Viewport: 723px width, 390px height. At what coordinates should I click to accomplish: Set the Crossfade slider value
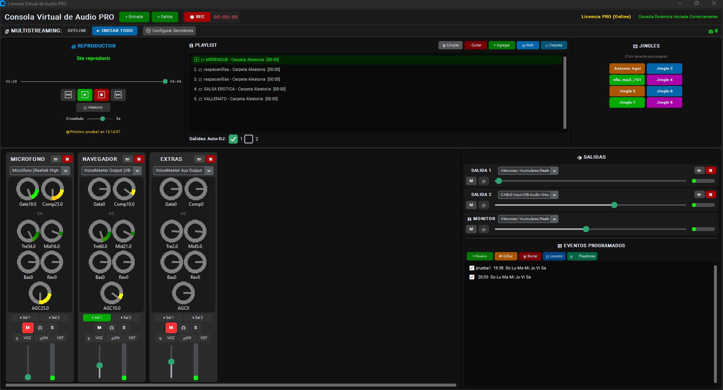pos(100,119)
